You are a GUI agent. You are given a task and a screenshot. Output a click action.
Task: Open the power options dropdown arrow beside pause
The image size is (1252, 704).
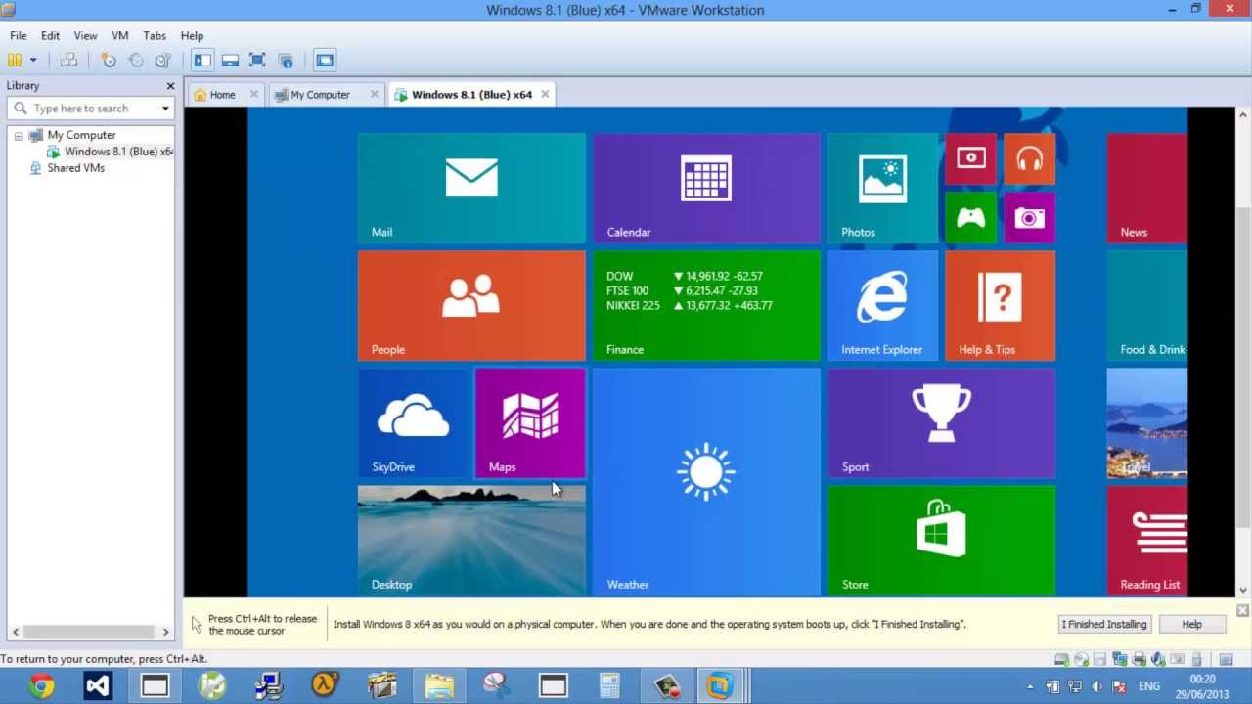(33, 60)
